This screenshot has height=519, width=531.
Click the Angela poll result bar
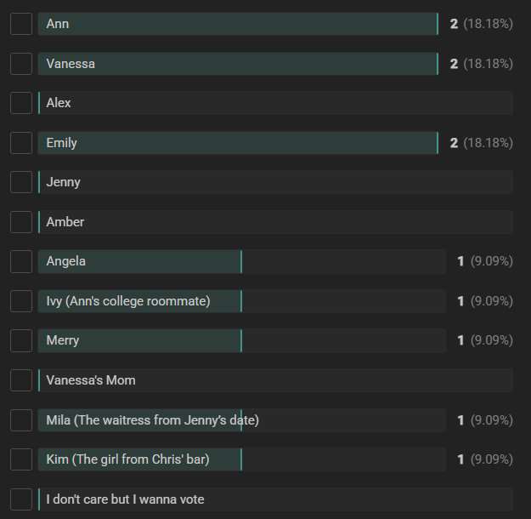[242, 261]
